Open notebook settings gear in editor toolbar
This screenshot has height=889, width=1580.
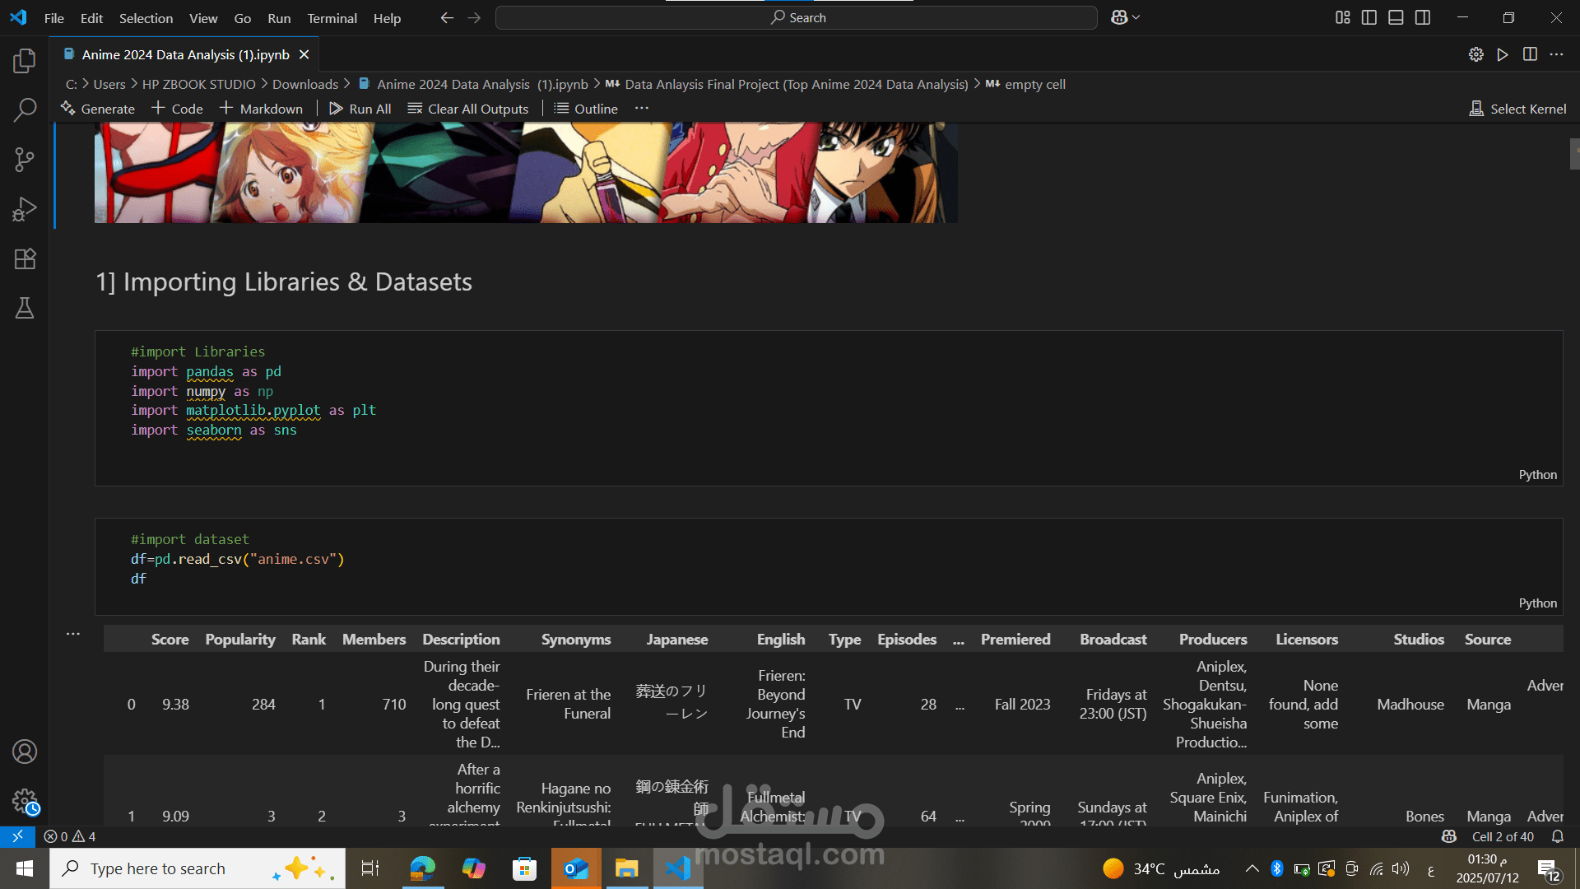[1476, 54]
